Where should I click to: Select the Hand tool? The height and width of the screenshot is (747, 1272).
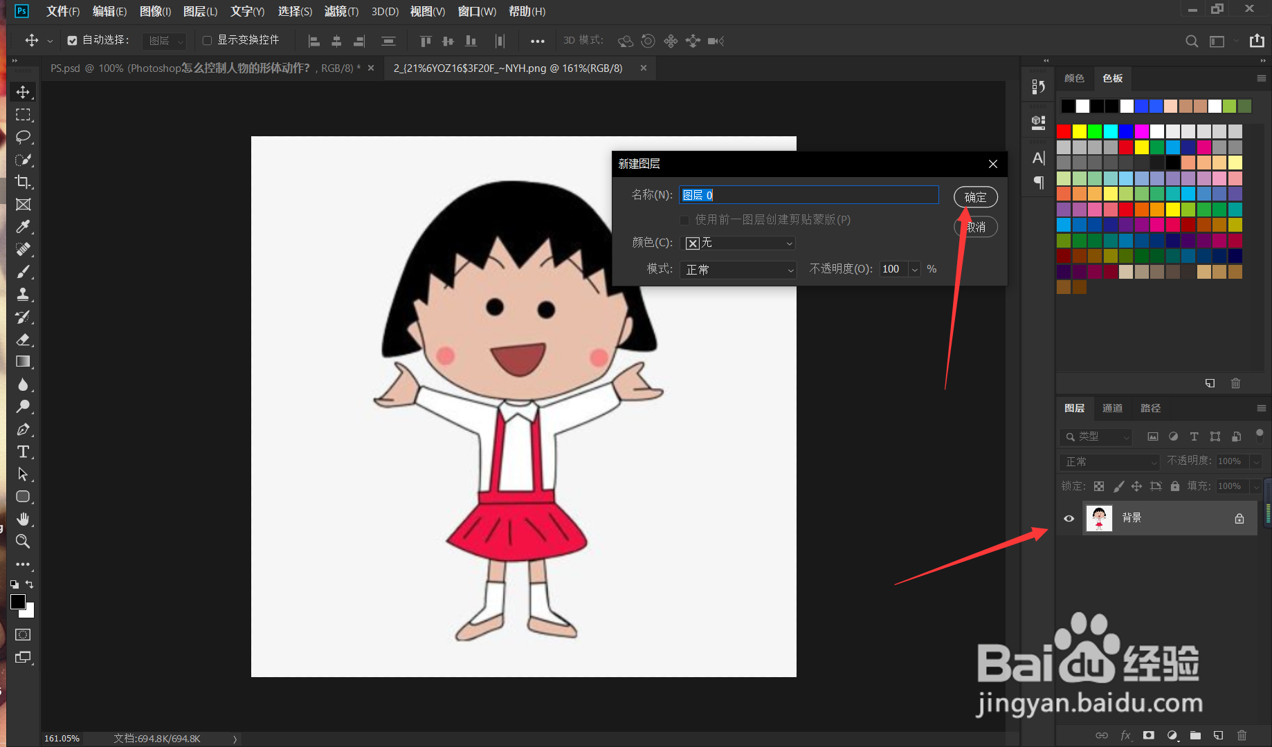(x=23, y=519)
